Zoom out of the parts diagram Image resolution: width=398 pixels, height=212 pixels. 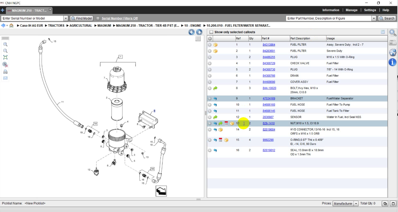[x=5, y=51]
